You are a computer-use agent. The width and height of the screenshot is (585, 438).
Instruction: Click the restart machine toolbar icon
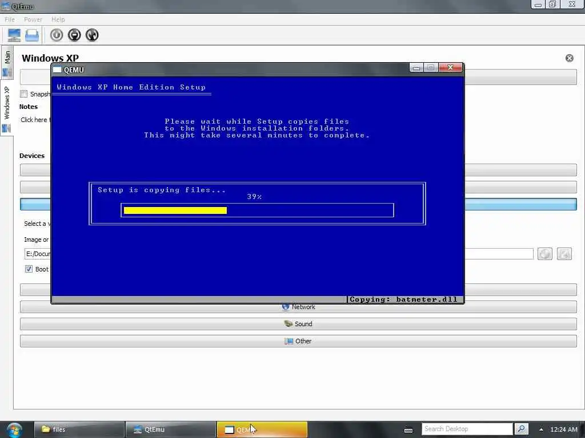point(92,35)
